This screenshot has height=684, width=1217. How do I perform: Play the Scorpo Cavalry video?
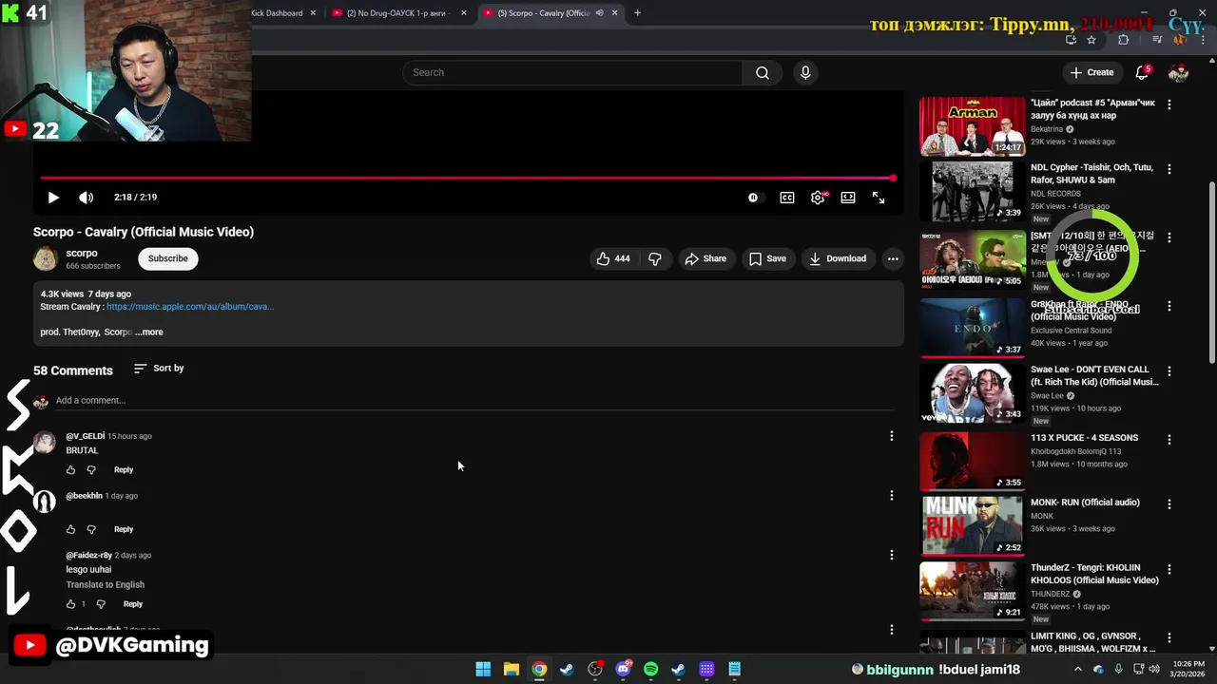(53, 198)
